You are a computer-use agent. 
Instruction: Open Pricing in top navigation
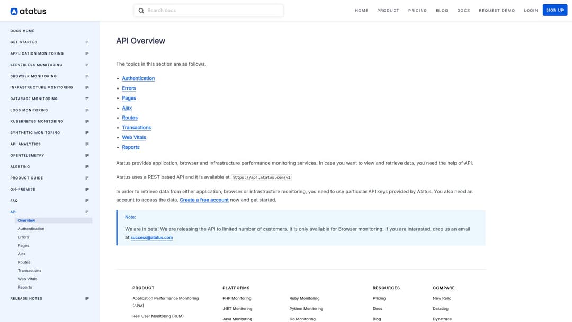(417, 11)
